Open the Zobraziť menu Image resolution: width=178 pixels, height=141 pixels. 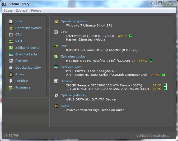tap(21, 11)
